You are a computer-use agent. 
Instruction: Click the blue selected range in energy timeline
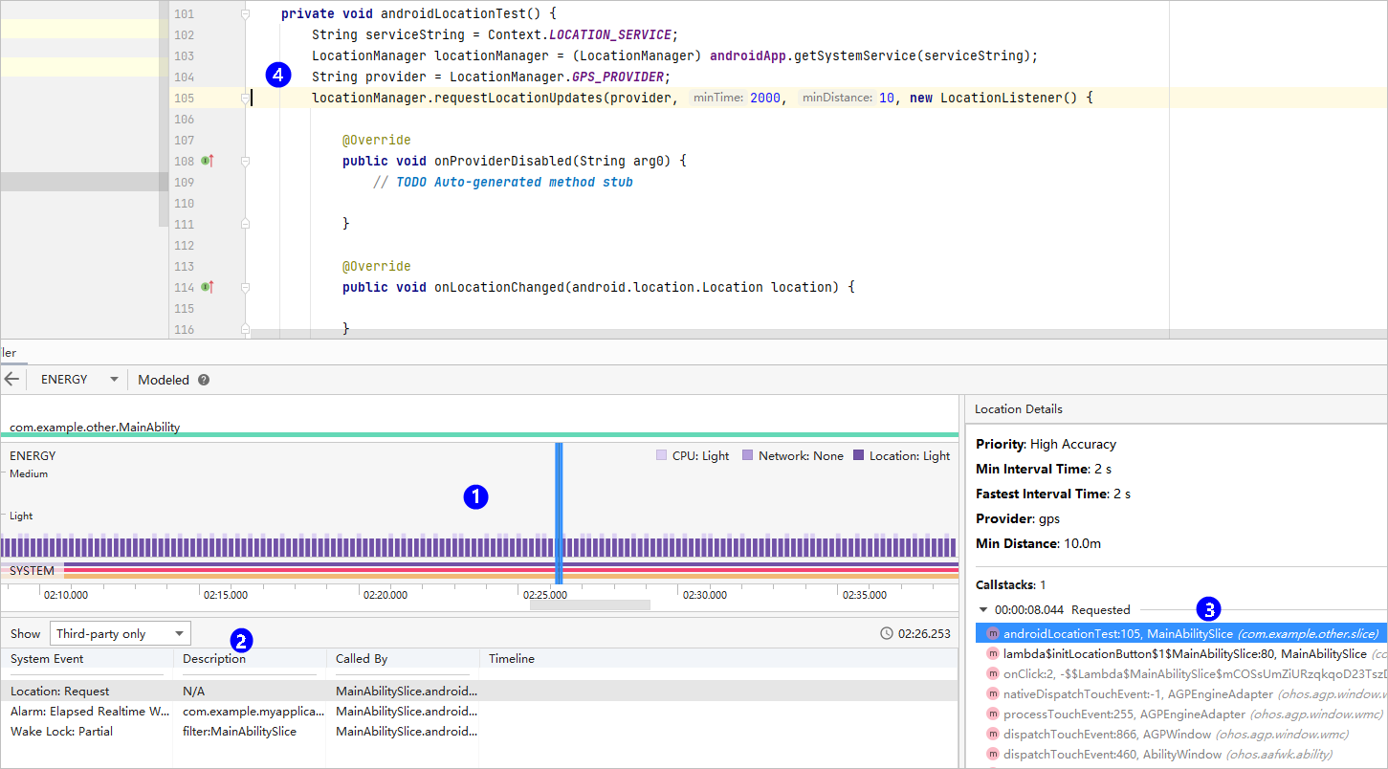[x=559, y=513]
